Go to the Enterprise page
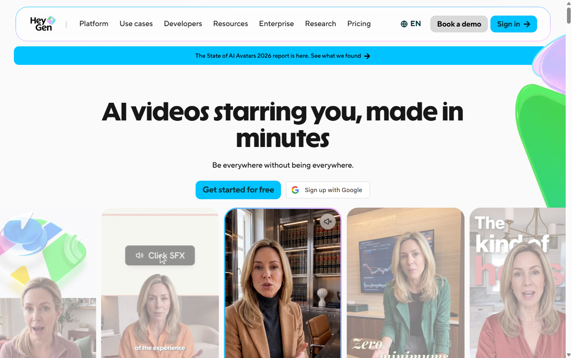This screenshot has width=572, height=358. [276, 24]
